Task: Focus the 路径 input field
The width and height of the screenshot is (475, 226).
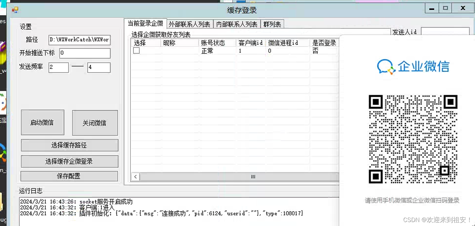Action: (x=80, y=40)
